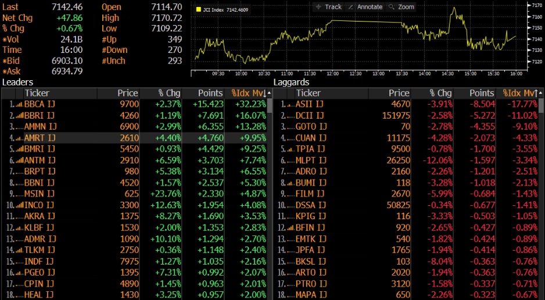Click the Annotate chart tool
Image resolution: width=545 pixels, height=300 pixels.
click(x=365, y=6)
